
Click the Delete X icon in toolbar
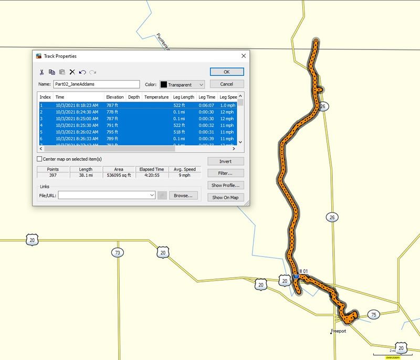coord(72,72)
